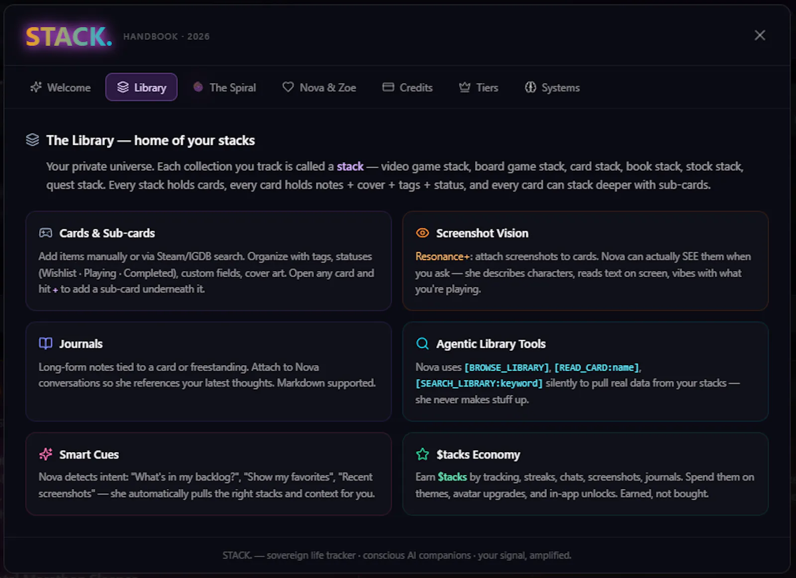
Task: Click the [BROWSE_LIBRARY] code tag
Action: pyautogui.click(x=506, y=368)
